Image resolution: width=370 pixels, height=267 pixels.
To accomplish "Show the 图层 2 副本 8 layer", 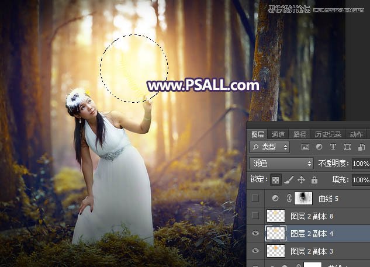I will [255, 216].
